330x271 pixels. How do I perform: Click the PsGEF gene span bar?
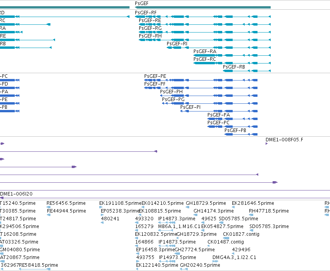click(203, 8)
